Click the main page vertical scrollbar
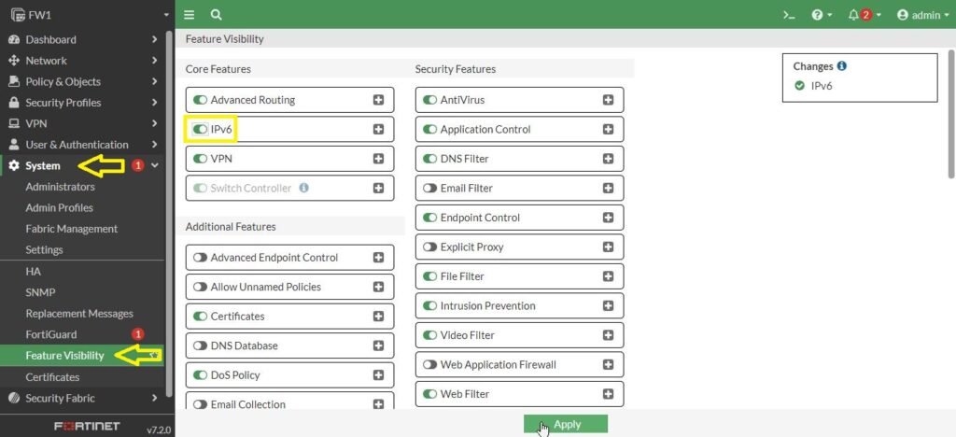 (x=950, y=112)
